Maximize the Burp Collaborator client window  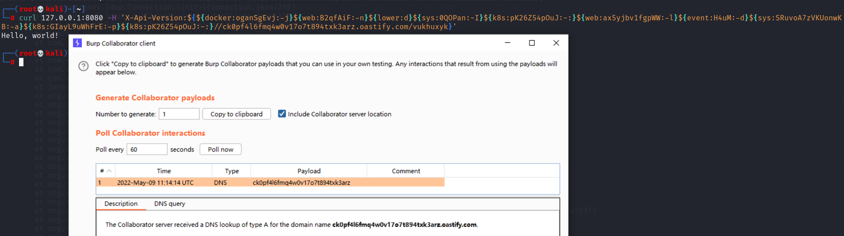[x=532, y=43]
